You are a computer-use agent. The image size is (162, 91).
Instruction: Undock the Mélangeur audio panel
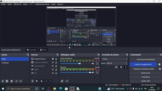(98, 55)
